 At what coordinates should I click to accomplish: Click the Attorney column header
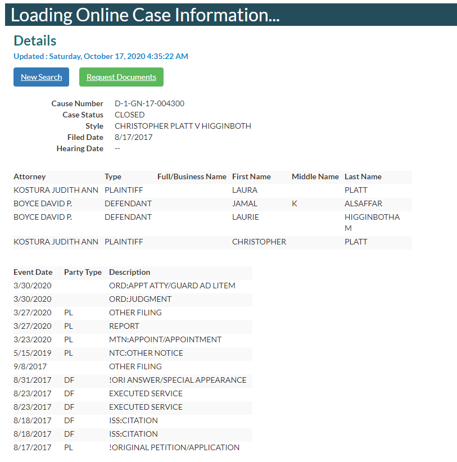29,176
